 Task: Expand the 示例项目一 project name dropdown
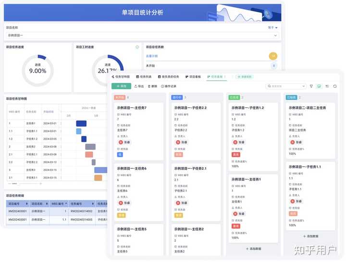[x=142, y=35]
